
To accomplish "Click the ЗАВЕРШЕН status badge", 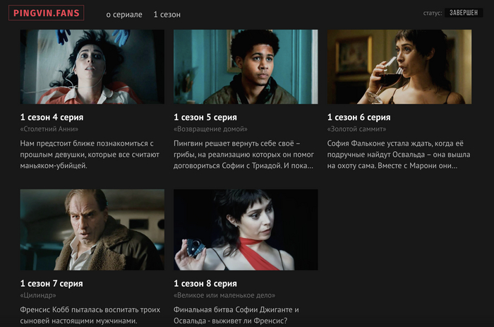I will coord(464,13).
